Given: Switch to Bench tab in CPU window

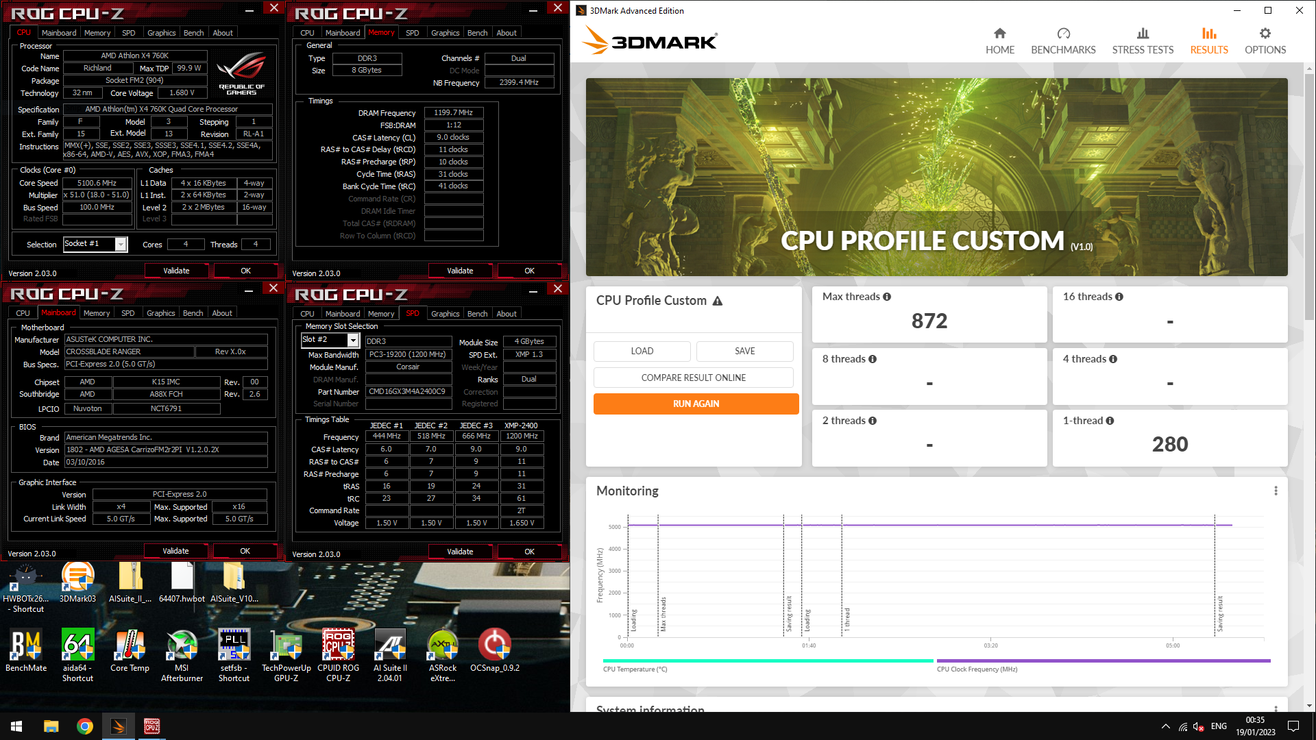Looking at the screenshot, I should tap(193, 32).
